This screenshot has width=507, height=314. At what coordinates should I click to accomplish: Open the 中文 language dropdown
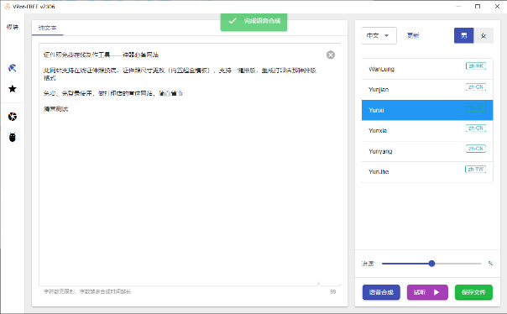coord(379,35)
